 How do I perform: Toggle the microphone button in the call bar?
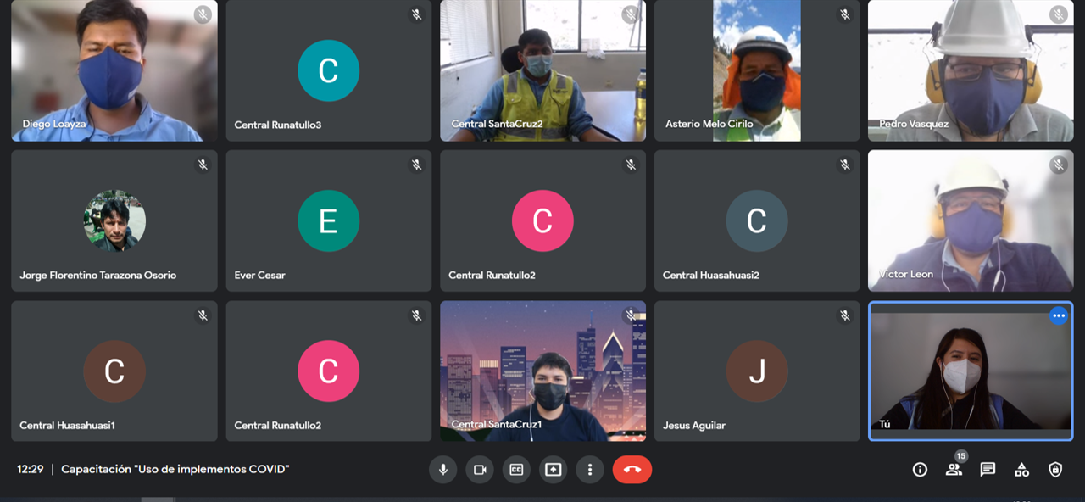tap(442, 469)
